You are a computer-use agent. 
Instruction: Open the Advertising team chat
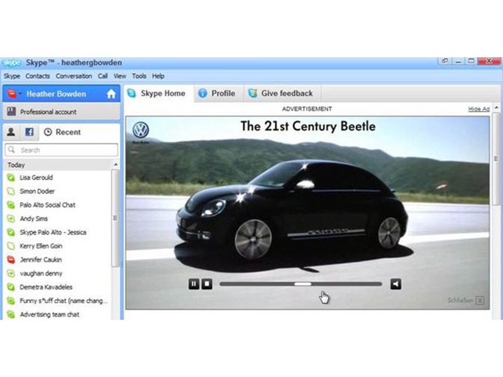(x=58, y=315)
